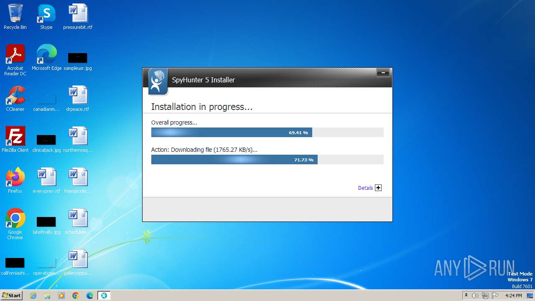This screenshot has height=301, width=535.
Task: Open Windows Explorer from the taskbar
Action: tap(47, 296)
